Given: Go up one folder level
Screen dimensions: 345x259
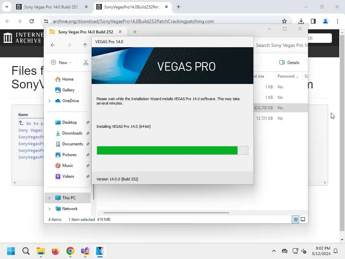Looking at the screenshot, I should [x=85, y=45].
